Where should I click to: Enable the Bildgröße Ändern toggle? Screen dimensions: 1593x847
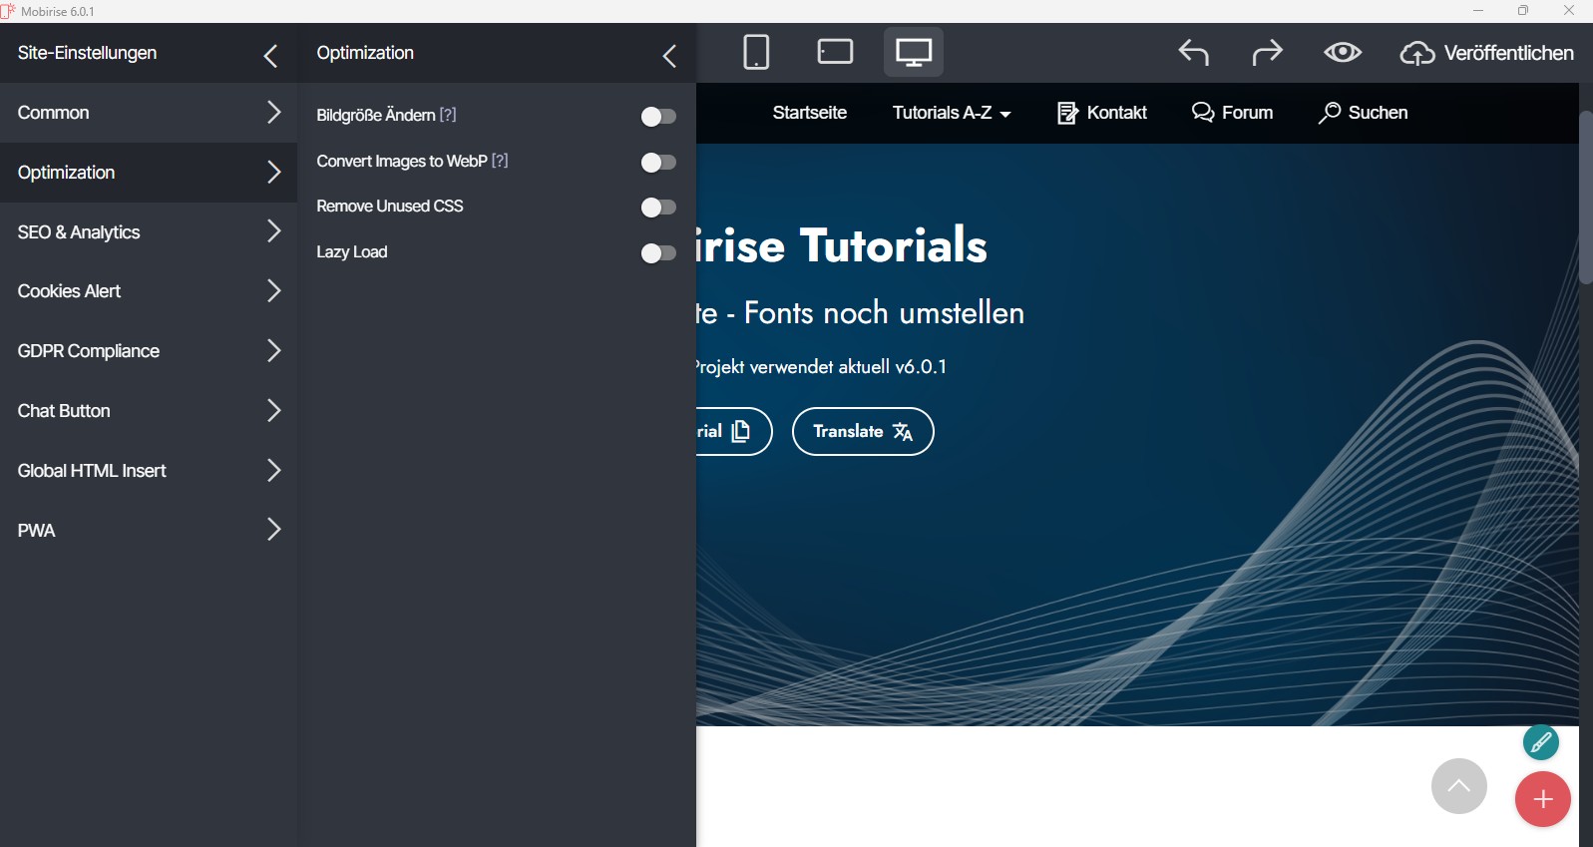click(658, 117)
